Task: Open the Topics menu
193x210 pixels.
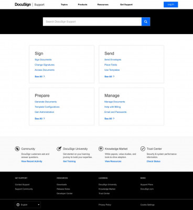Action: 64,5
